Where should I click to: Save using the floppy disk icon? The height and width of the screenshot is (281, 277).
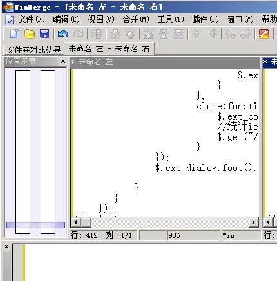click(44, 34)
